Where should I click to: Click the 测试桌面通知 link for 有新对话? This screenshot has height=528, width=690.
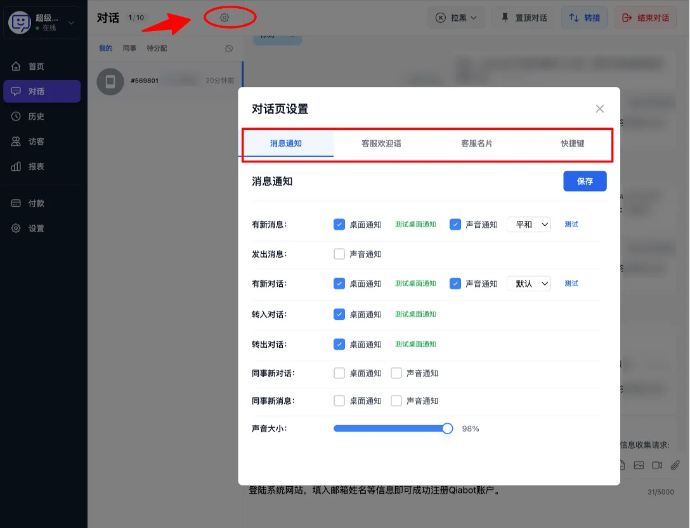click(415, 284)
